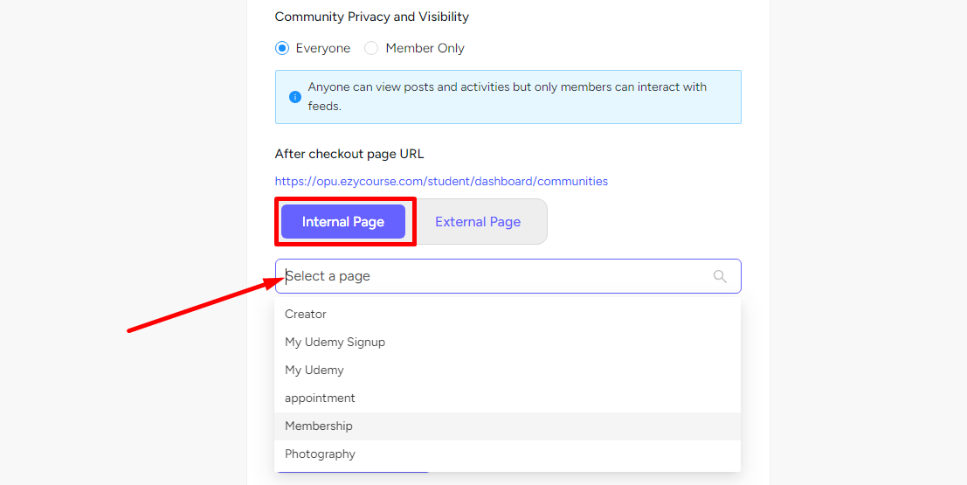Select the Member Only radio button
This screenshot has width=967, height=485.
pyautogui.click(x=371, y=48)
